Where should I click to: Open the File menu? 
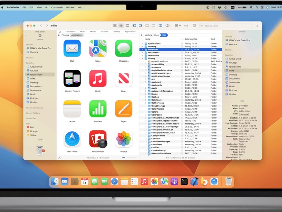(24, 7)
